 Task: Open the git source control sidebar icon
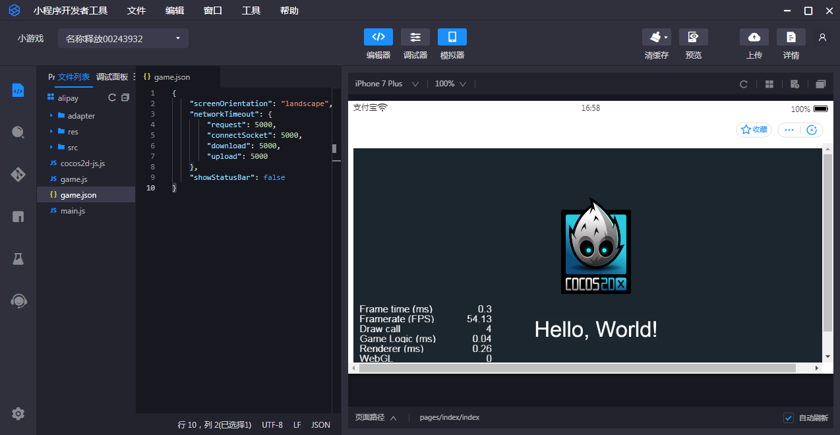tap(18, 175)
